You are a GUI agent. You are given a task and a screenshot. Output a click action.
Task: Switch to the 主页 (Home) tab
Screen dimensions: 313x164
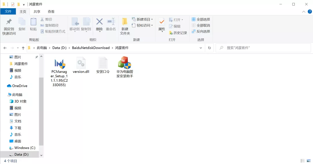[23, 12]
